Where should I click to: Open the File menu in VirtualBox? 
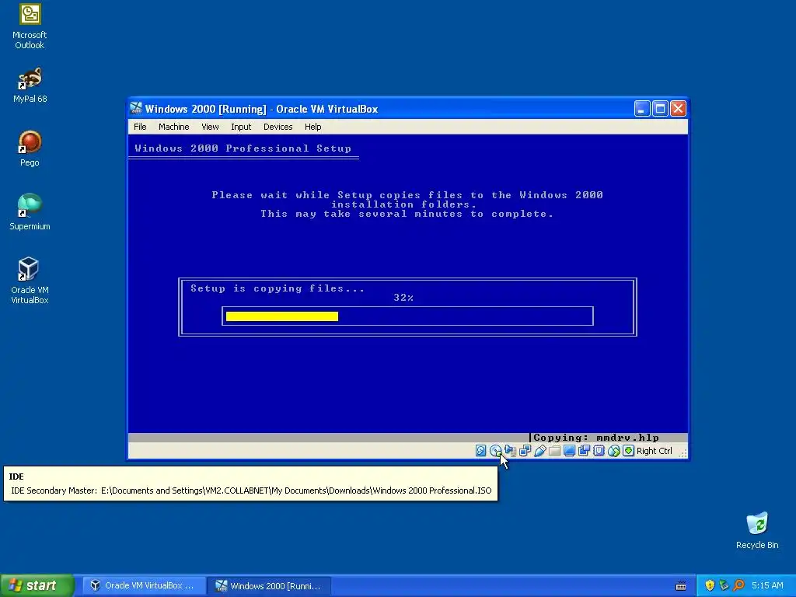pyautogui.click(x=140, y=127)
